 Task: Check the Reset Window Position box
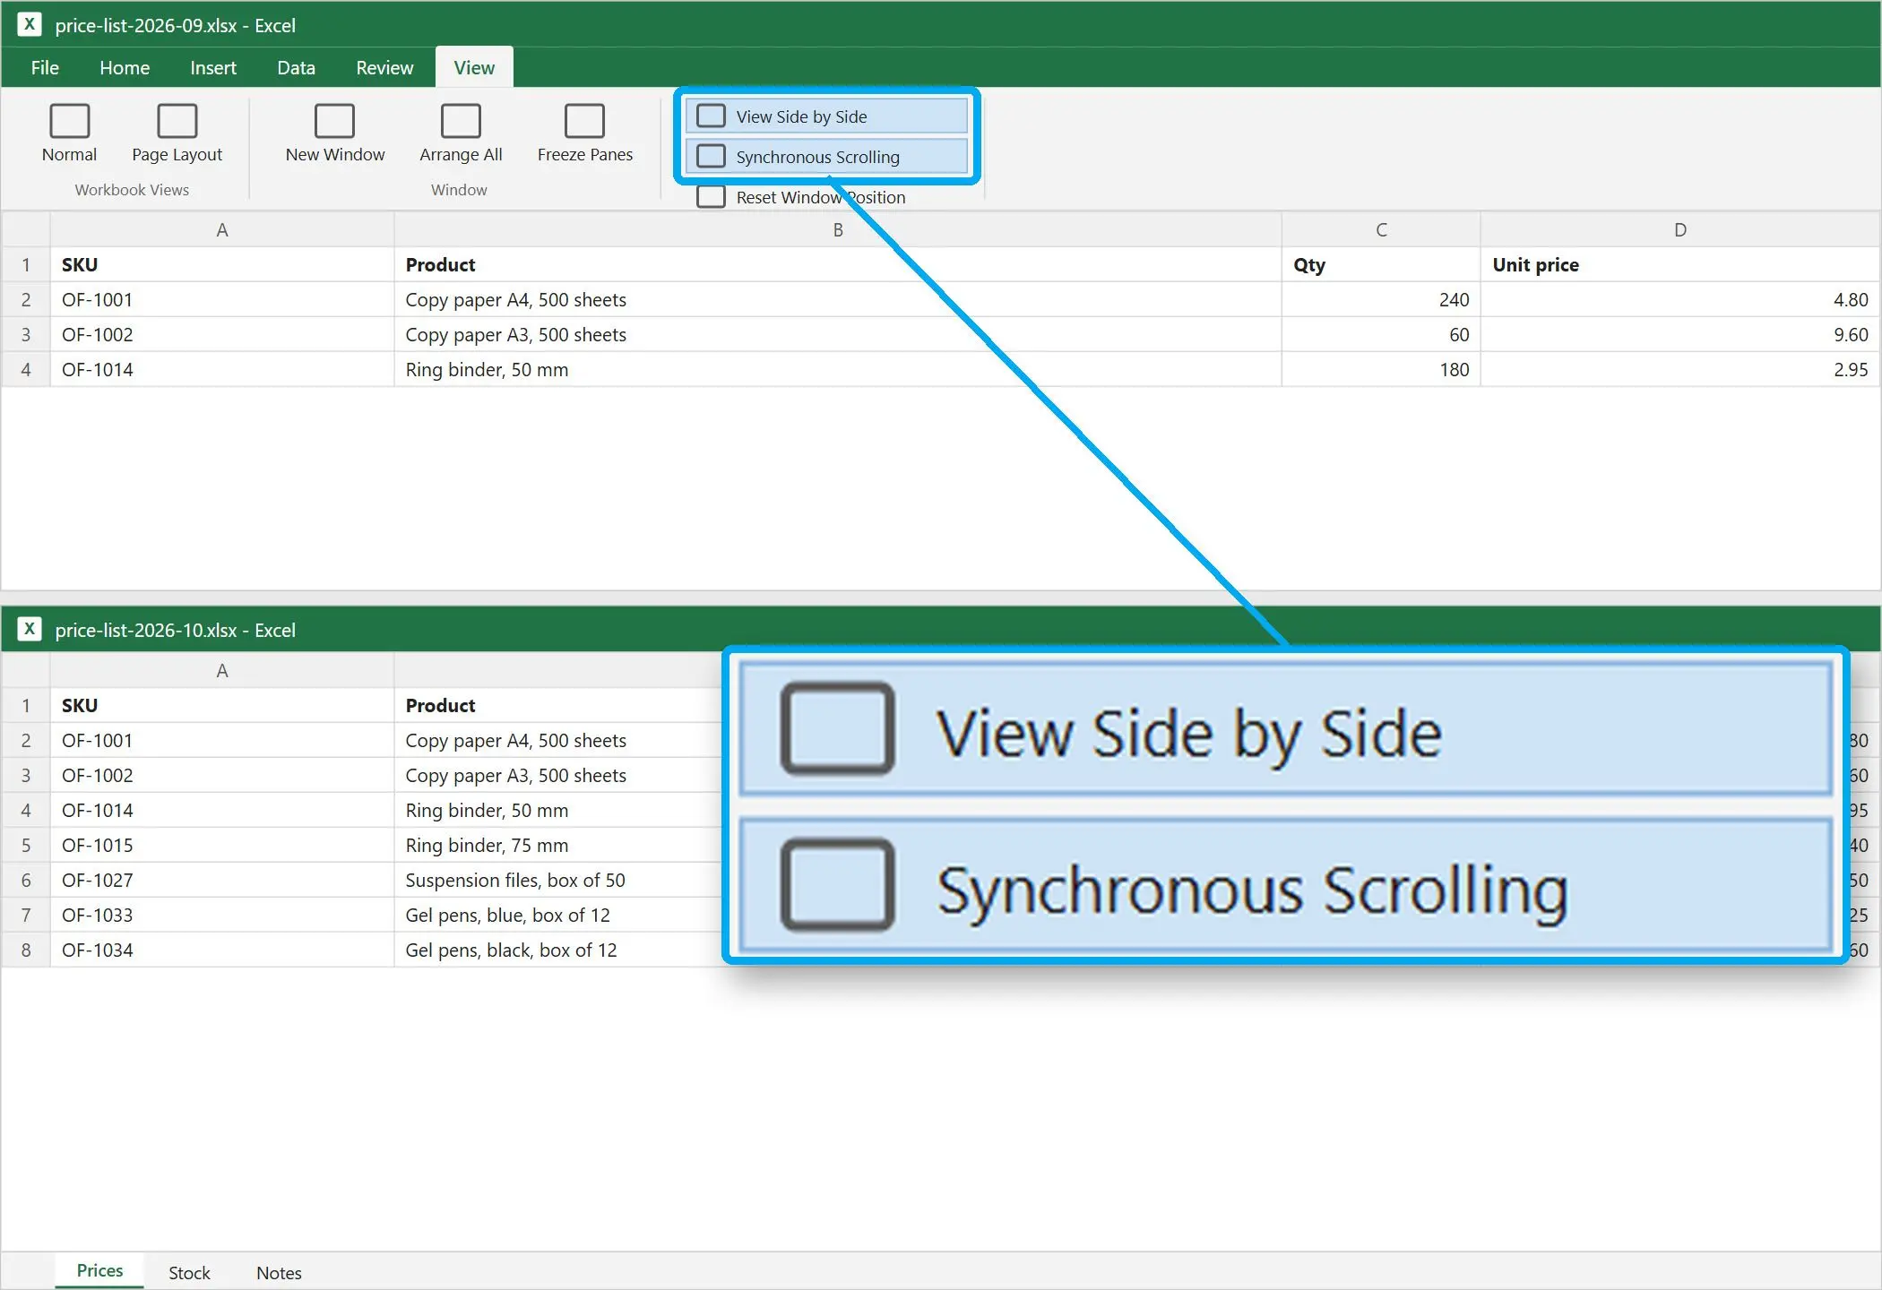(712, 197)
